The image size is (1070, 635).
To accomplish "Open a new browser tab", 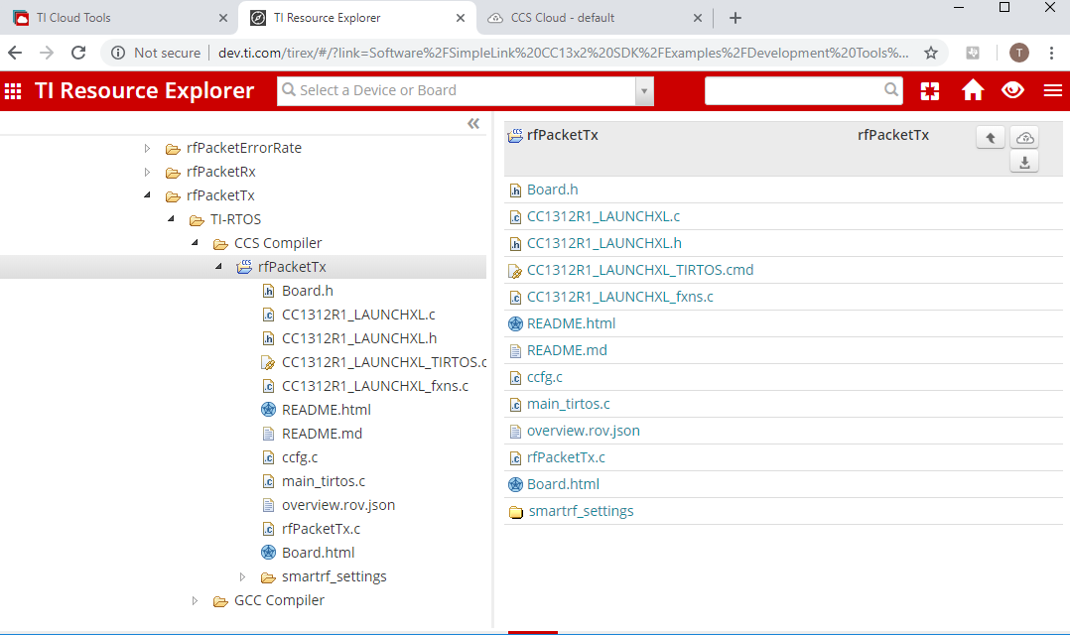I will (x=735, y=18).
